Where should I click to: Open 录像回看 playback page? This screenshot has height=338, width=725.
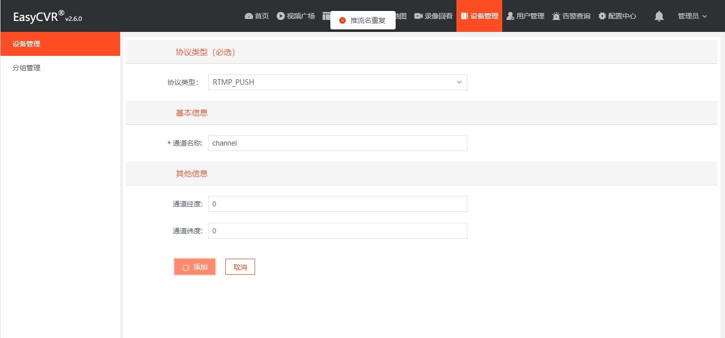click(x=434, y=16)
